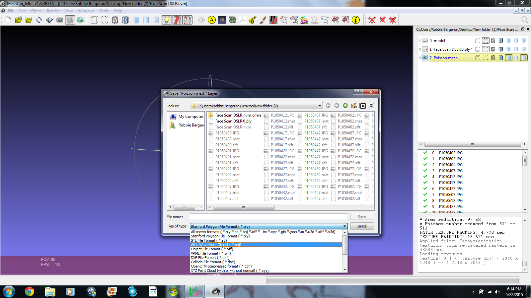Click the yellow A annotation icon
Viewport: 531px width, 298px height.
click(212, 20)
